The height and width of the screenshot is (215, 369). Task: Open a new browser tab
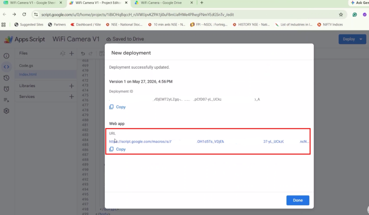click(202, 3)
